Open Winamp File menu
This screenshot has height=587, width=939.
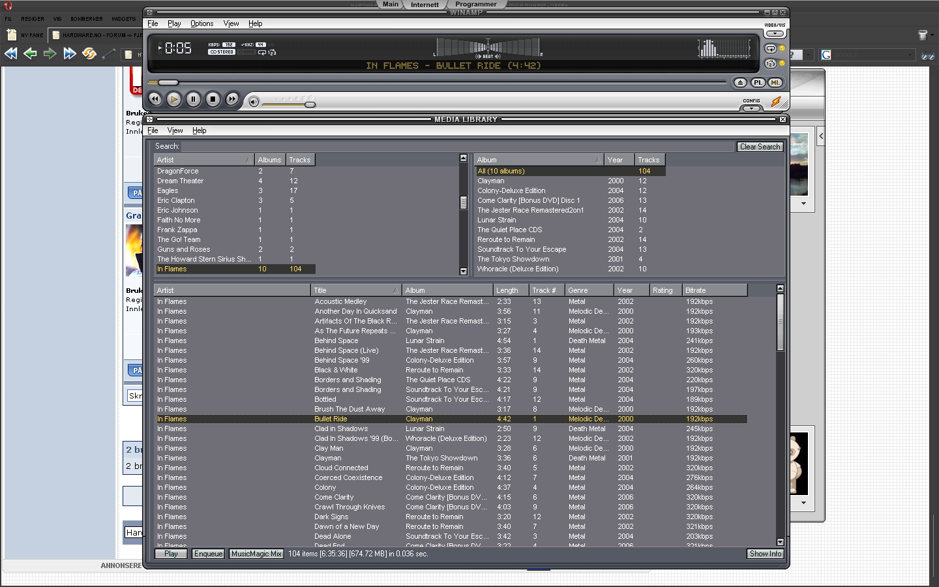(x=153, y=23)
